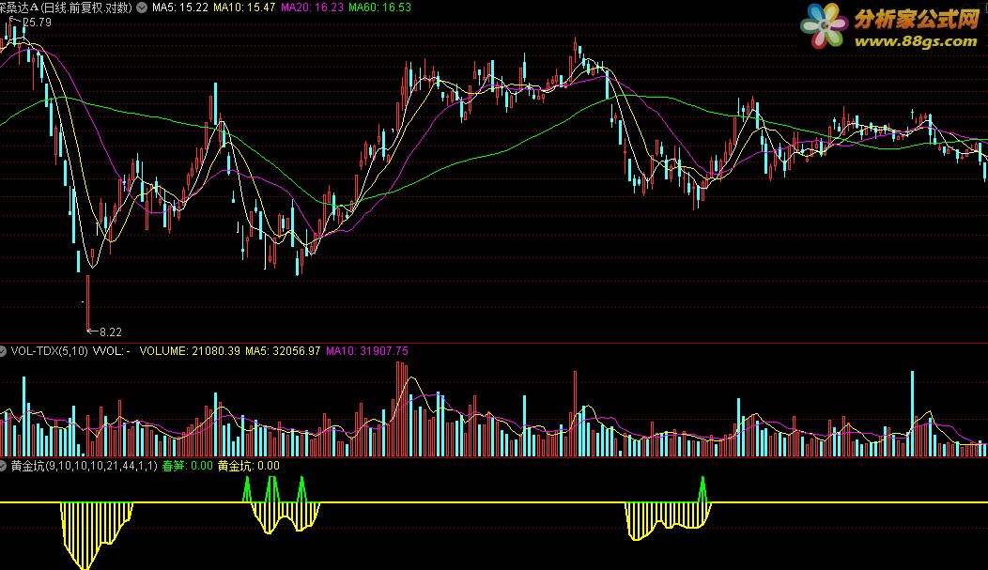Select the MA5: 15.22 label
This screenshot has height=570, width=988.
tap(179, 8)
